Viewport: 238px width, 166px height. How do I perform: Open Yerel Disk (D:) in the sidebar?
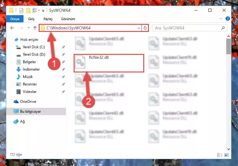(x=34, y=55)
